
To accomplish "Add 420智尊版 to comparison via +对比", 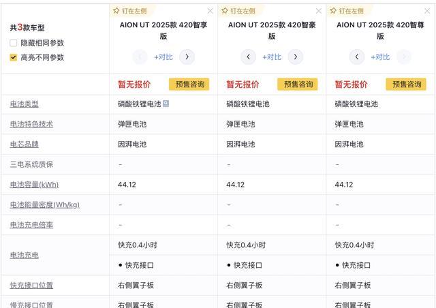I will [380, 57].
